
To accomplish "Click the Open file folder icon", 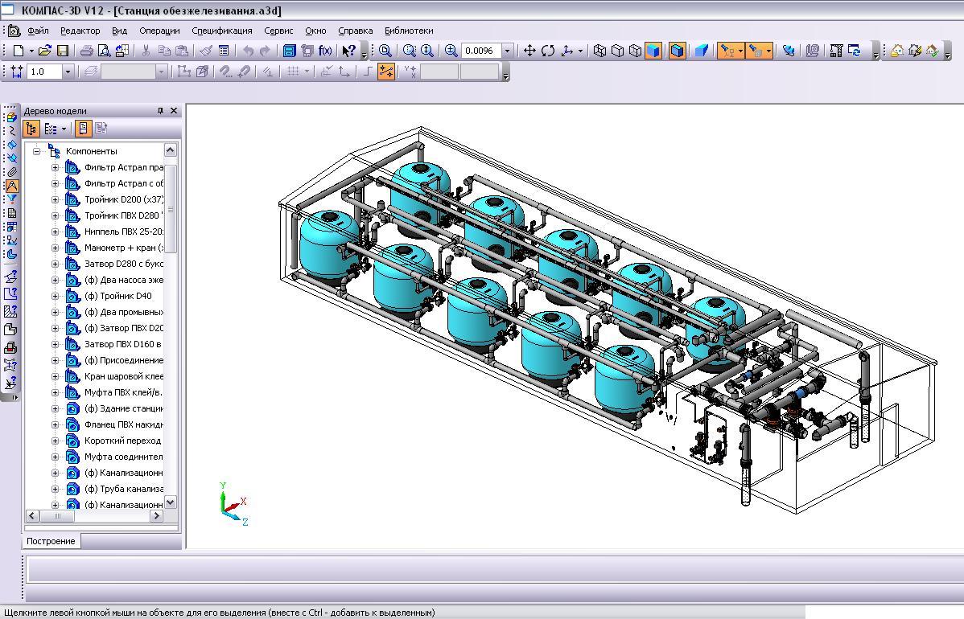I will [45, 51].
